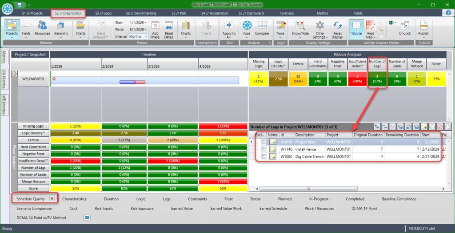
Task: Open notes for W1010 Project Start
Action: [x=273, y=142]
